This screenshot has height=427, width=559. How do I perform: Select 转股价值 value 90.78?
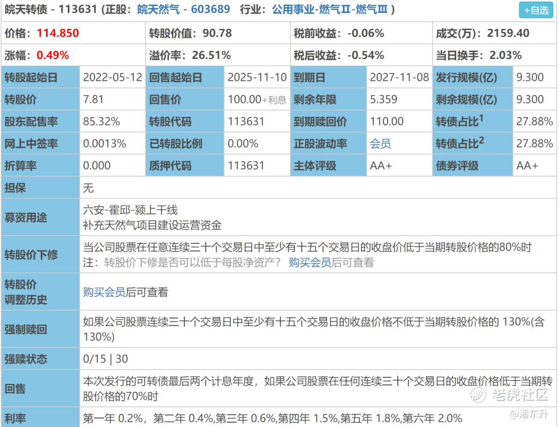(217, 33)
